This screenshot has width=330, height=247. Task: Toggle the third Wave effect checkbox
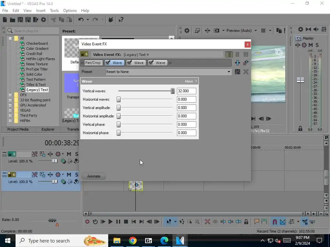151,63
